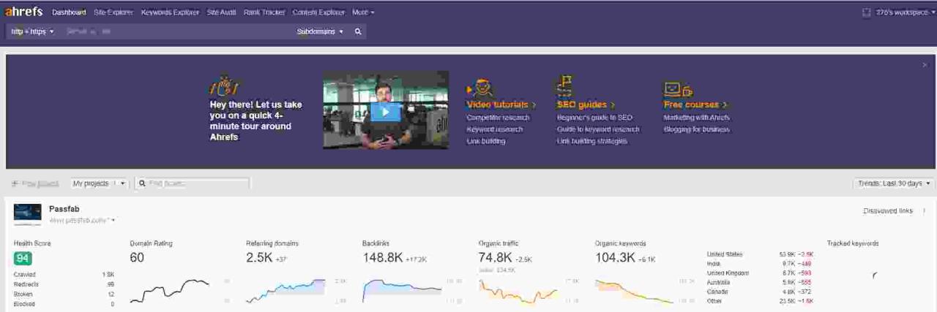Click Backlinks value 148.8K
Viewport: 937px width, 312px height.
[x=383, y=257]
